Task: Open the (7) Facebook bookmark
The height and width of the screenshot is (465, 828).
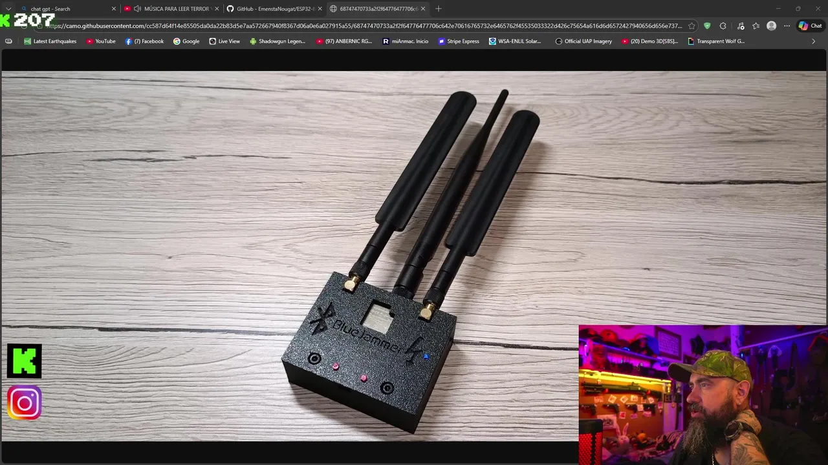Action: 144,41
